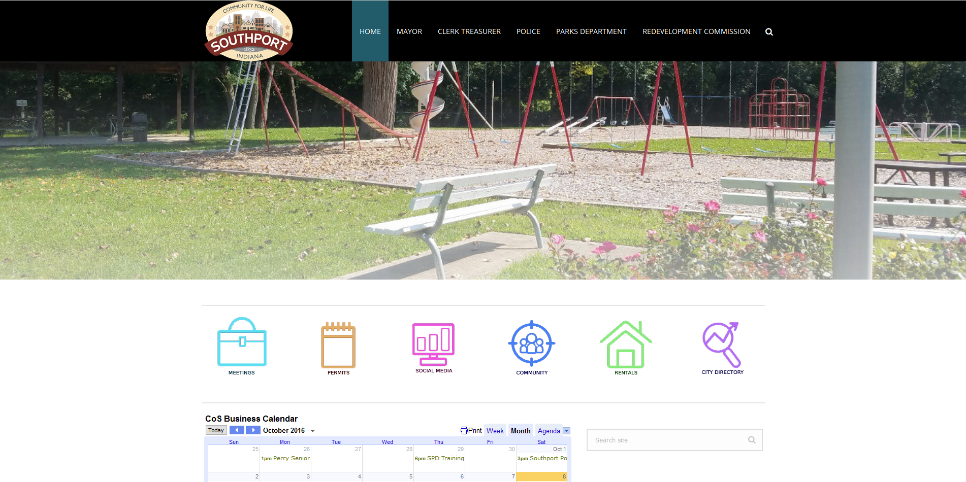Open the City Directory magnifier icon
The width and height of the screenshot is (966, 482).
click(722, 345)
